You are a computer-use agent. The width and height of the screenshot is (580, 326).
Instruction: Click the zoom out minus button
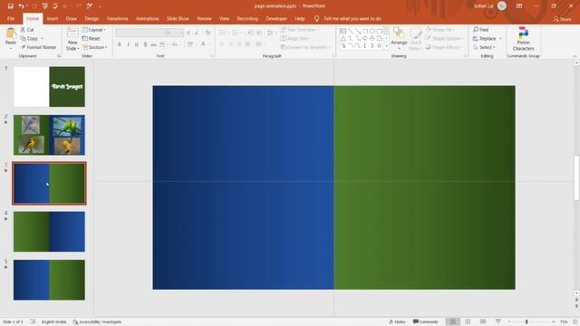coord(509,322)
